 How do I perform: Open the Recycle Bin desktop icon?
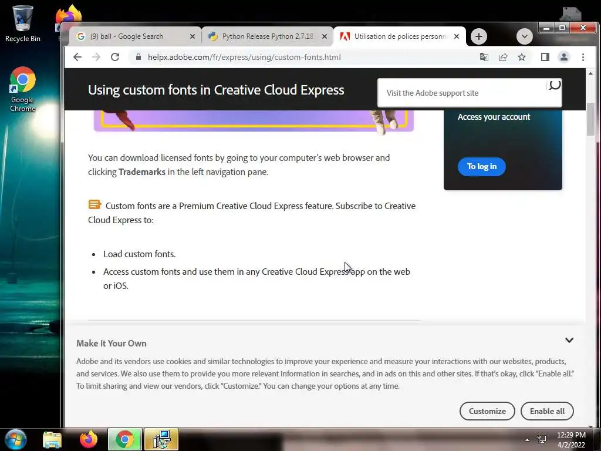click(x=23, y=23)
